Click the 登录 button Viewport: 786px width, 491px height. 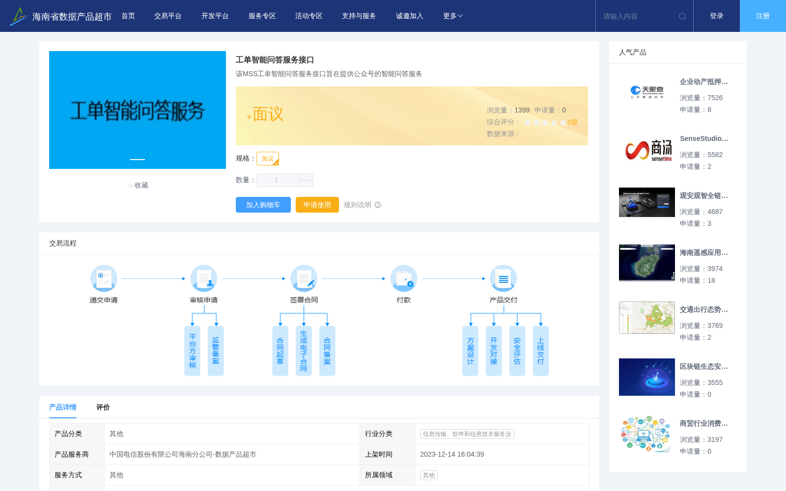[717, 16]
